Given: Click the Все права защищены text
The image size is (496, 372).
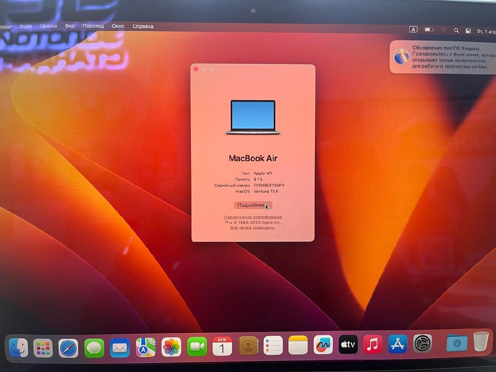Looking at the screenshot, I should 253,228.
